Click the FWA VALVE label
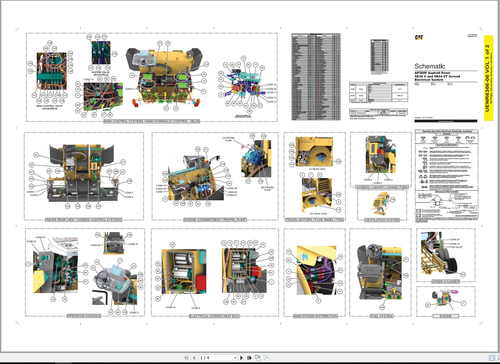Screen dimensions: 500x364 point(456,247)
